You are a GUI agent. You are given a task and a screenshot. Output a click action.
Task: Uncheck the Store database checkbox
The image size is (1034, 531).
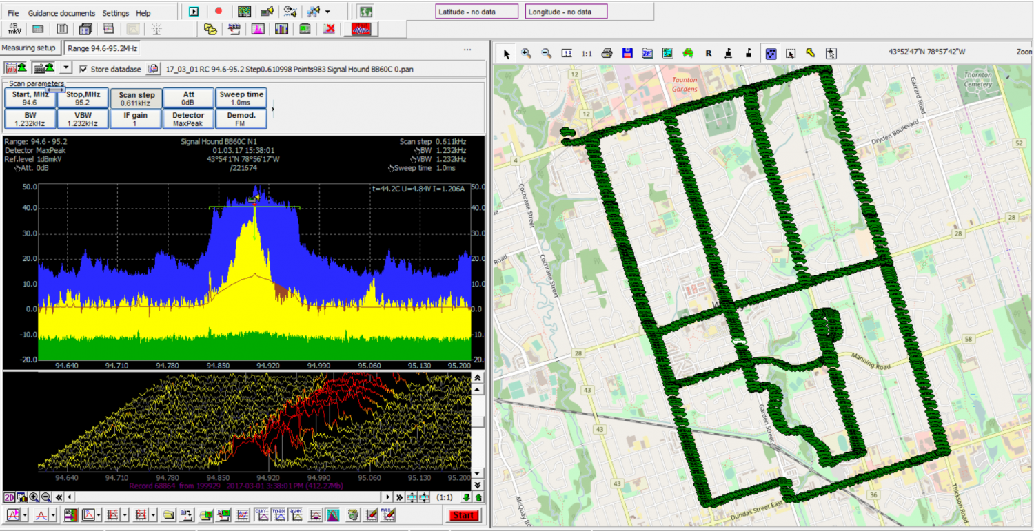[x=83, y=69]
